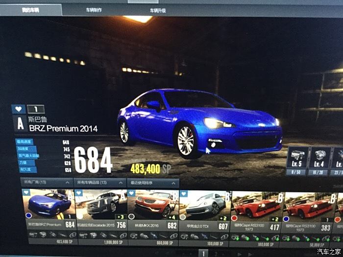Click the last page arrow
Screen dimensions: 343x257
click(x=250, y=254)
